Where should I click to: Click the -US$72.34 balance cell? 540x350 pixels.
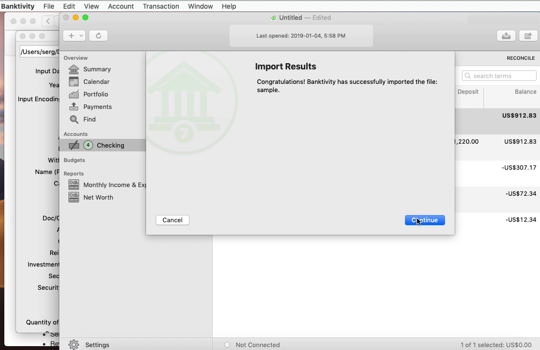[521, 194]
